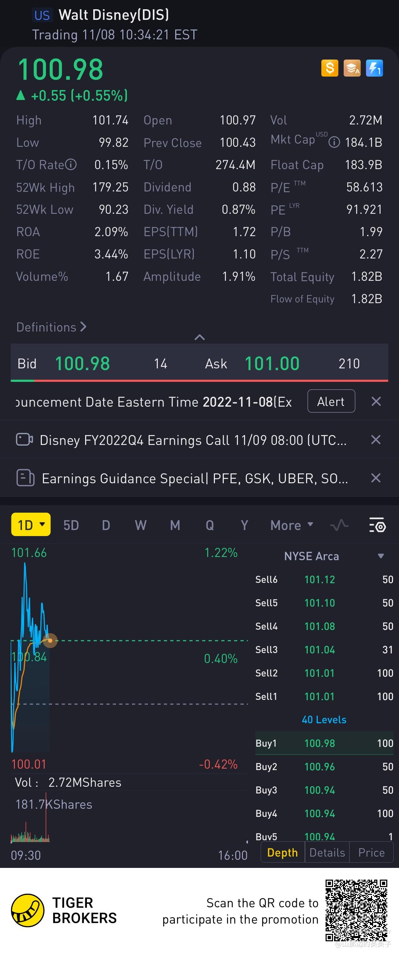This screenshot has width=399, height=953.
Task: Tap the 40 Levels depth link
Action: 324,720
